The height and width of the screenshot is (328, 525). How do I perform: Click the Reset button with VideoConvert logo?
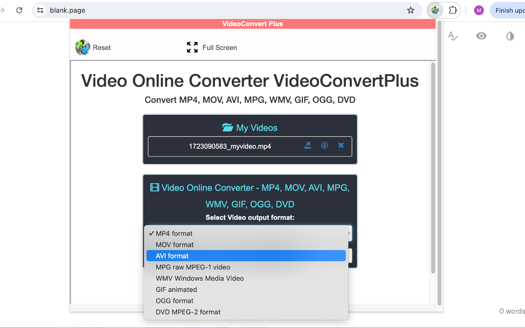point(93,48)
